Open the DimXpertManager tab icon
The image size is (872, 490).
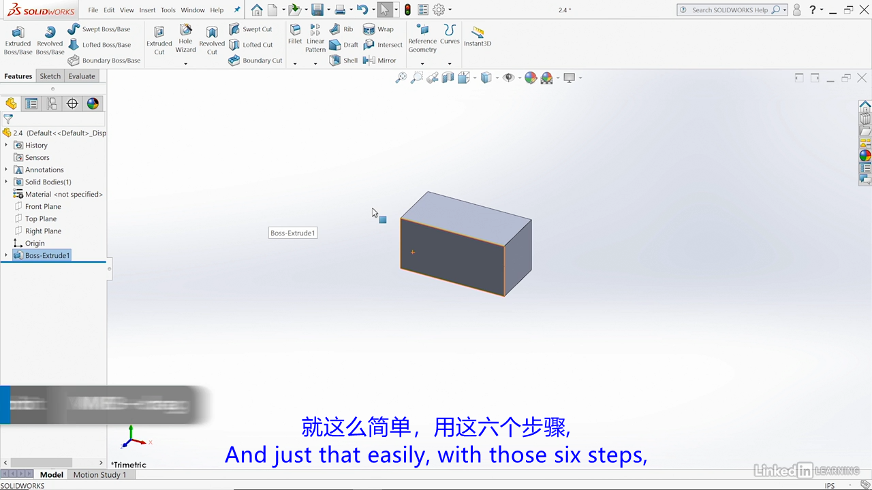click(x=72, y=103)
